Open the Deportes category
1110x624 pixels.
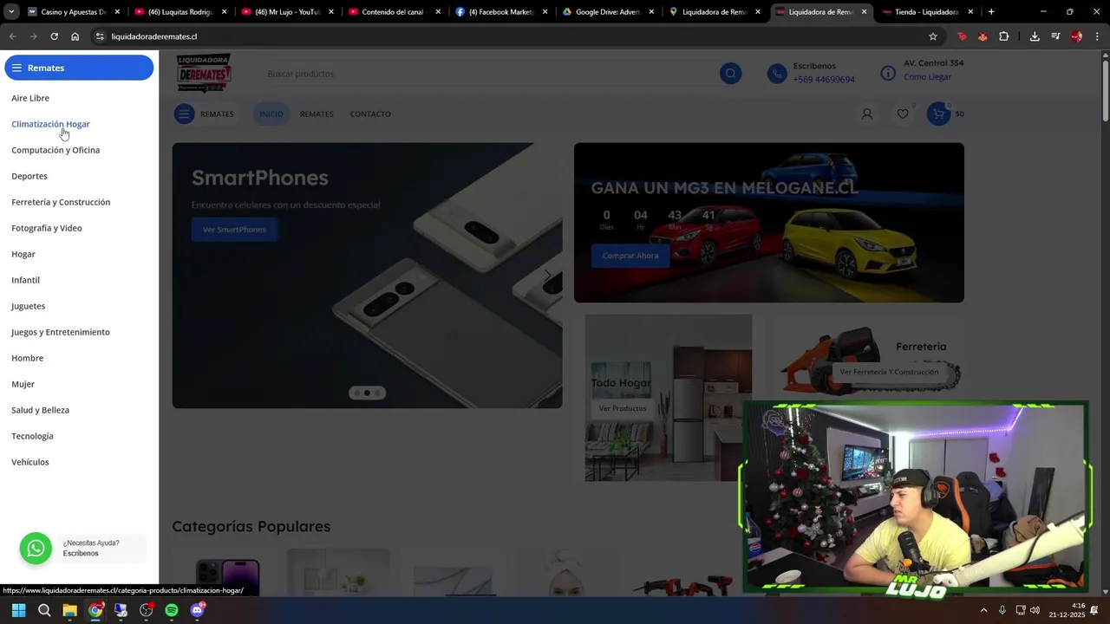click(29, 176)
